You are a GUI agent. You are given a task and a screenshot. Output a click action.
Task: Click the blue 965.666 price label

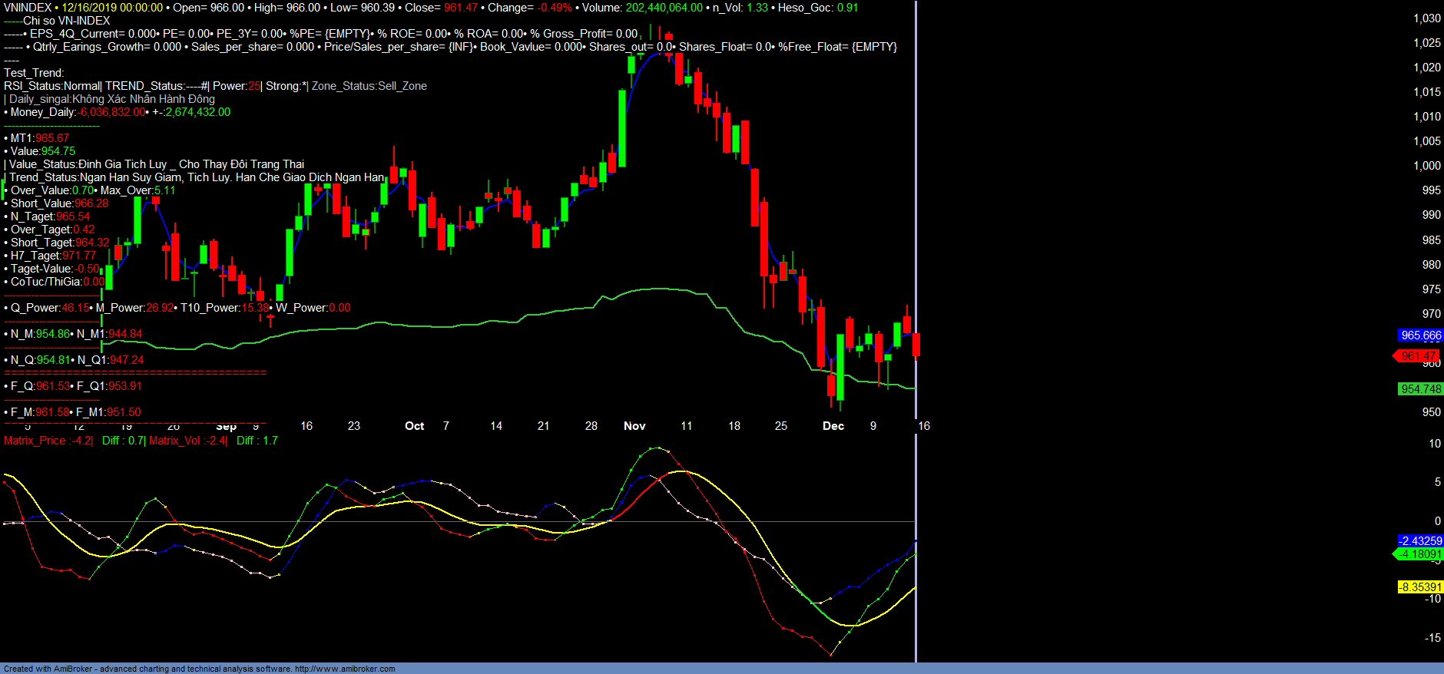click(1420, 335)
